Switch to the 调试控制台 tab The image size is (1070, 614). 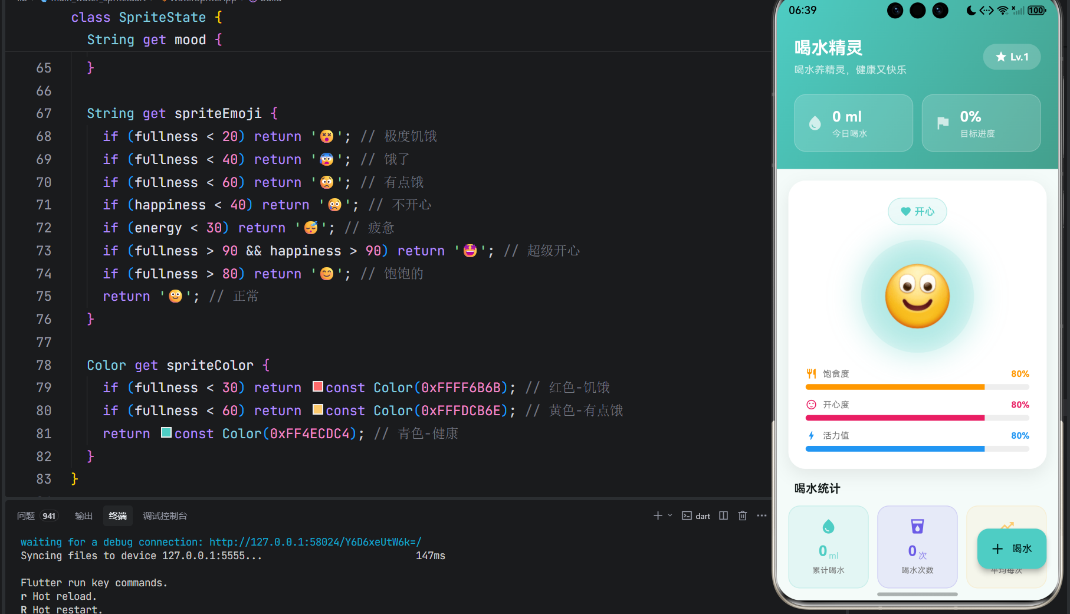[x=164, y=516]
